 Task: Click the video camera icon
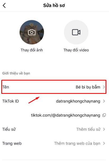(76, 32)
